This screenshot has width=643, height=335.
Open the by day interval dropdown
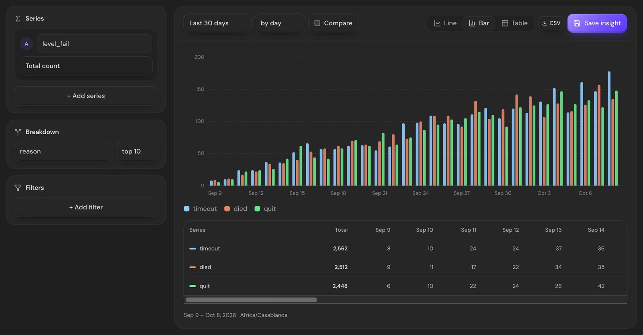pos(280,23)
